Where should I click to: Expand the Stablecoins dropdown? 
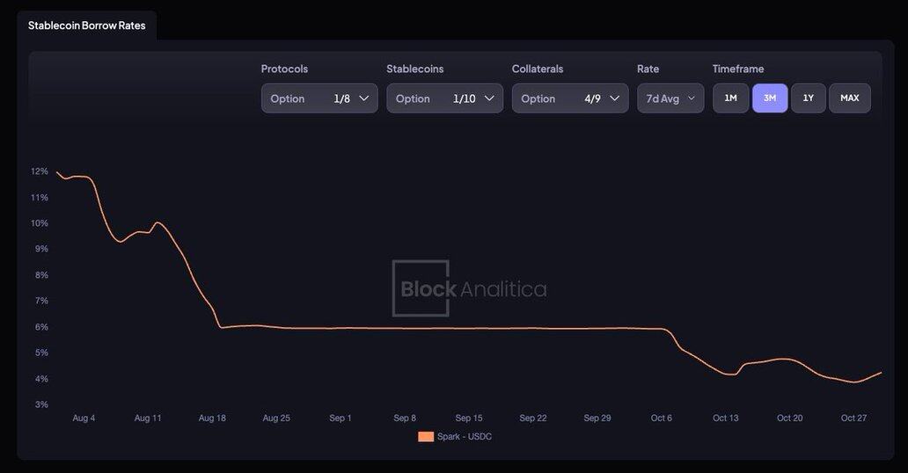pos(444,98)
